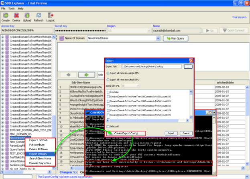Choose Search Item-Name from context menu
The width and height of the screenshot is (250, 179).
click(40, 159)
